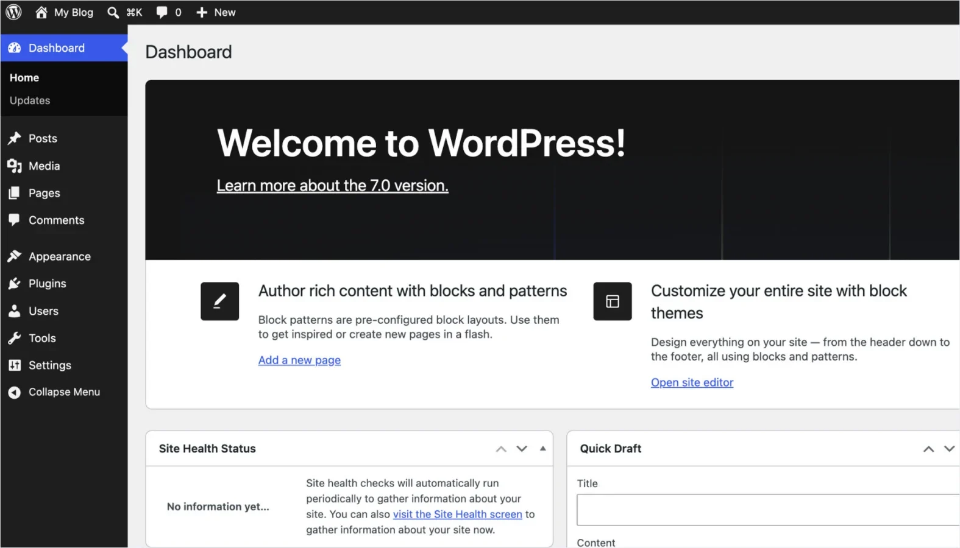Click the Posts pushpin icon
The height and width of the screenshot is (548, 960).
(15, 139)
